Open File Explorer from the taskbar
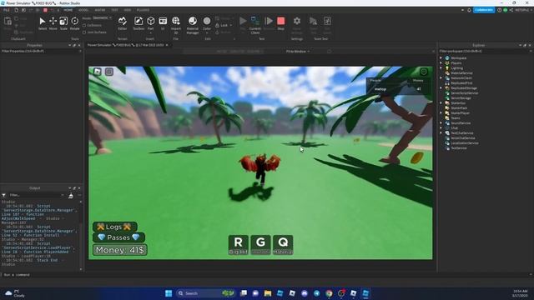 [268, 293]
